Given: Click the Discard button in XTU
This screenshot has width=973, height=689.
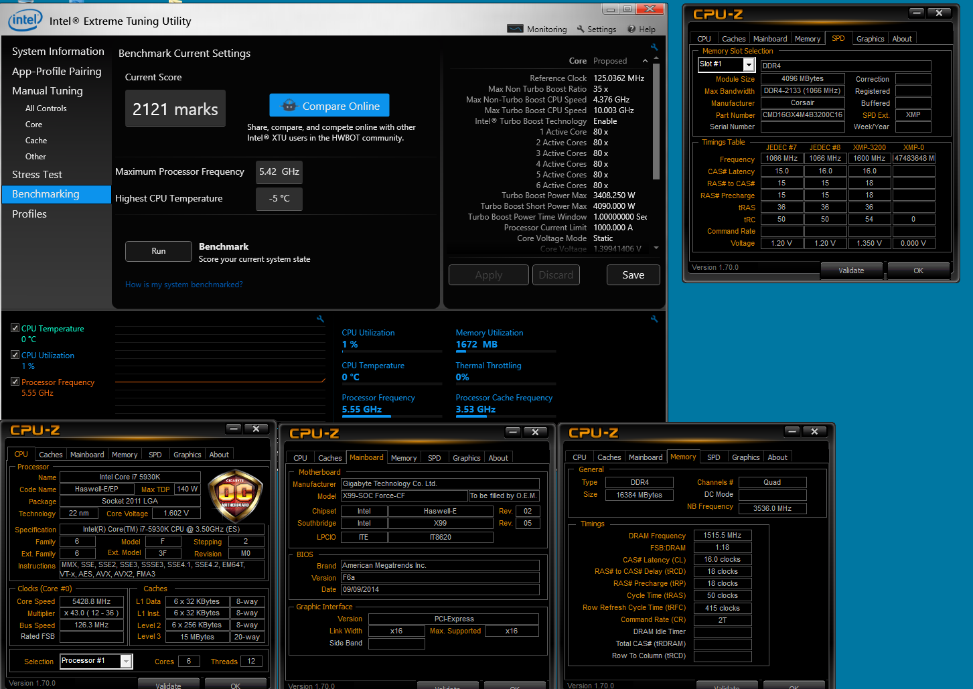Looking at the screenshot, I should click(x=556, y=275).
